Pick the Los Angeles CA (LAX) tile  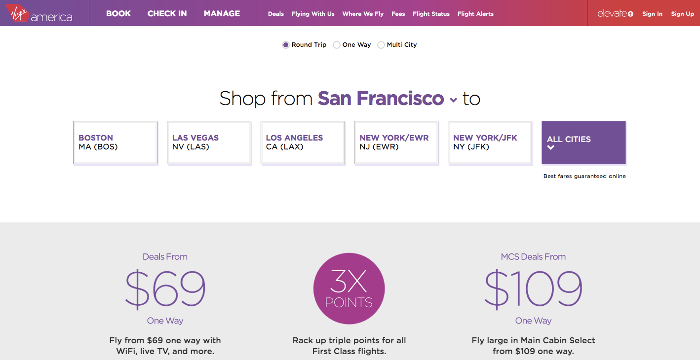(x=303, y=143)
